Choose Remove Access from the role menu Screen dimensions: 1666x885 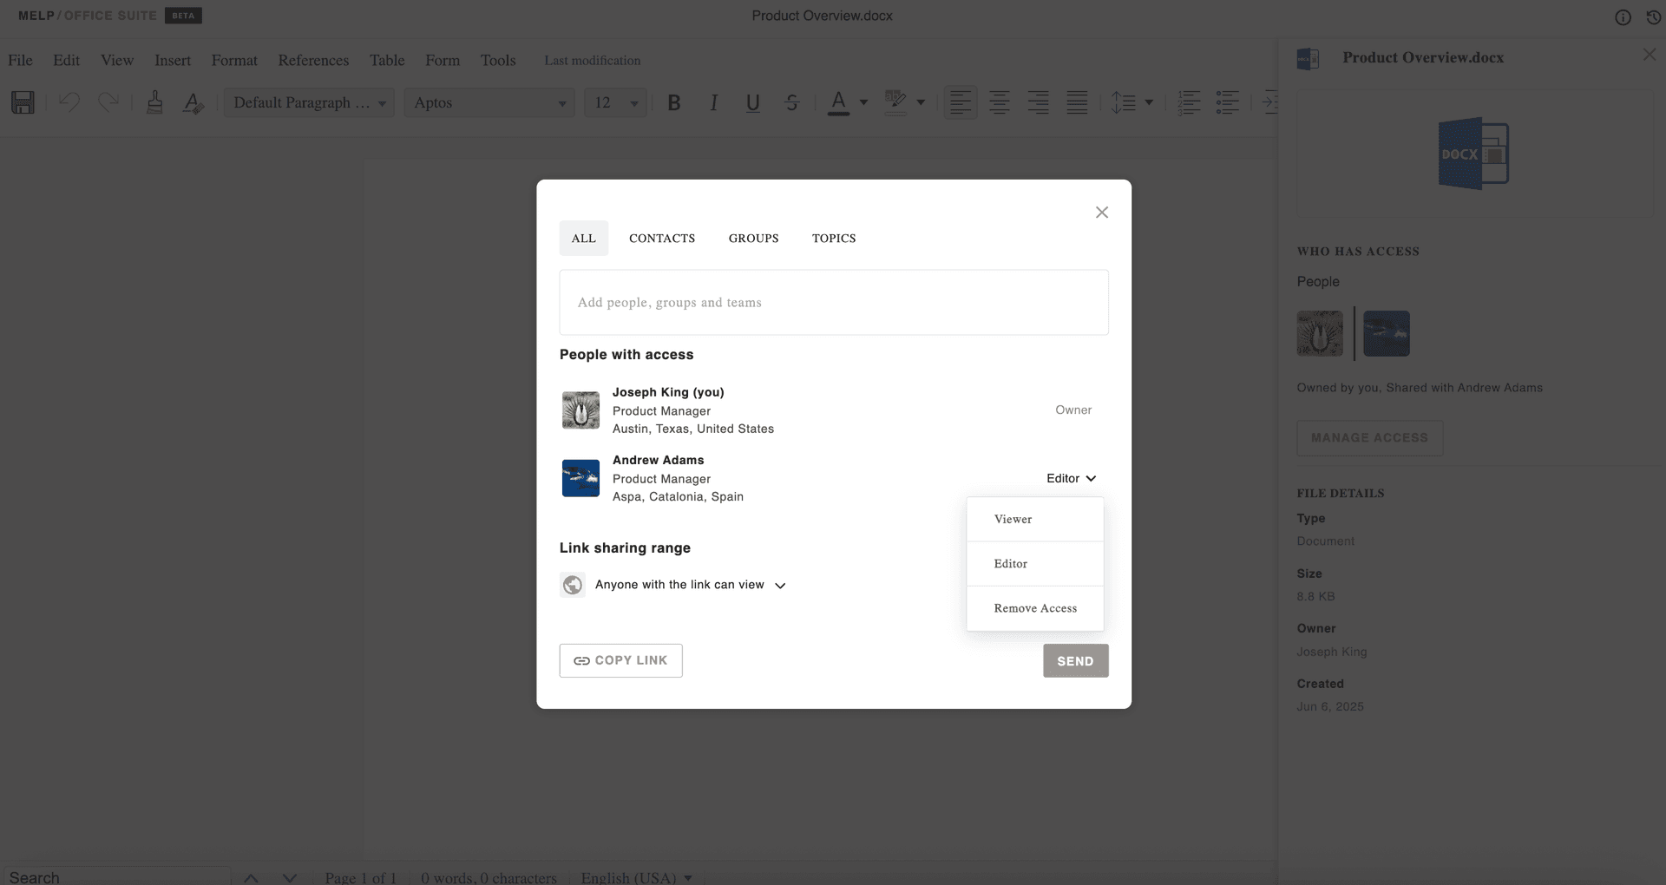[1035, 608]
